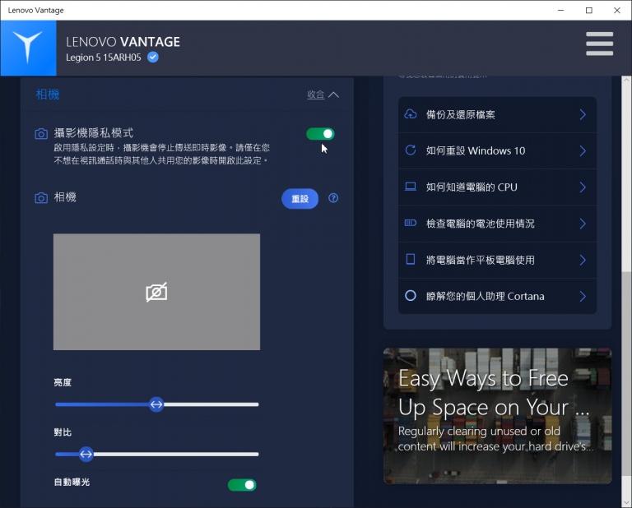Open the 備份及還原檔案 article
The height and width of the screenshot is (508, 632).
click(x=497, y=115)
